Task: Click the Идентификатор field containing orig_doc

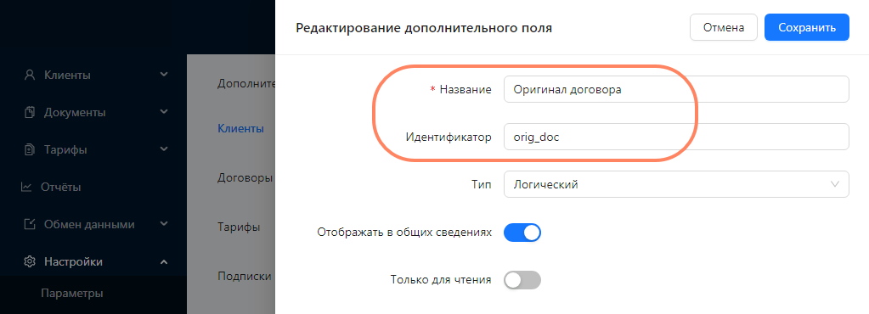Action: click(x=676, y=137)
